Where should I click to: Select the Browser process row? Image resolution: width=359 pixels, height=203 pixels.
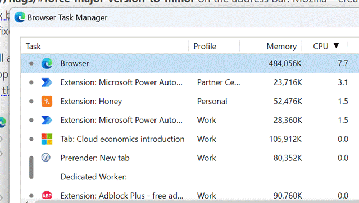[x=190, y=63]
